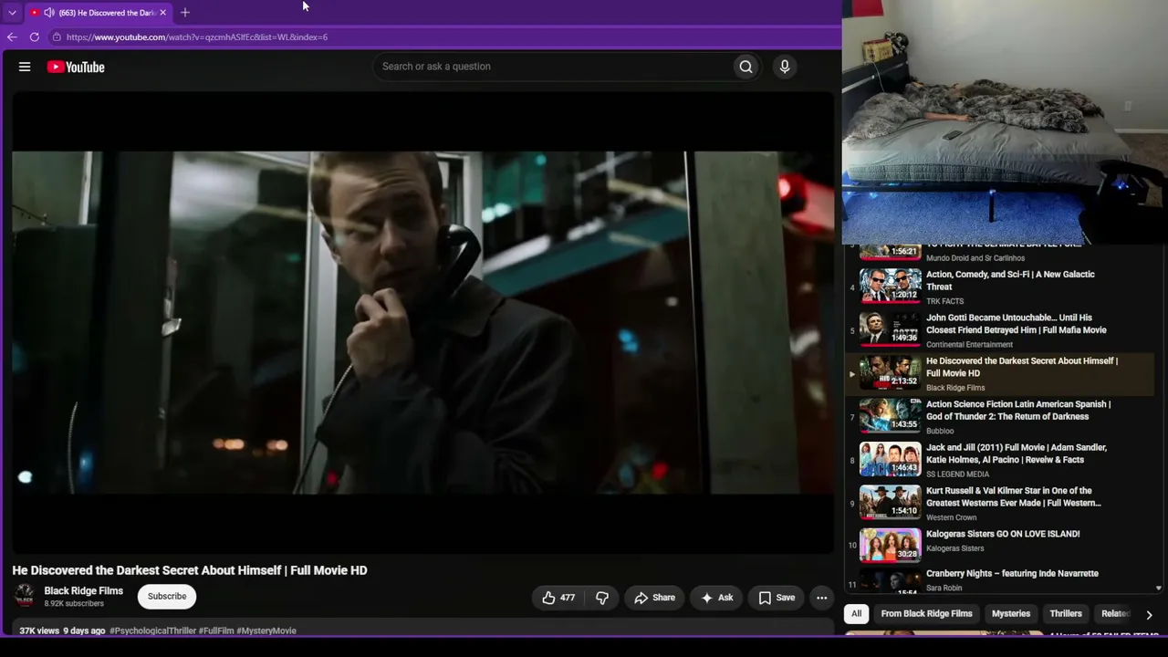The height and width of the screenshot is (657, 1168).
Task: Reload the page with refresh icon
Action: tap(35, 37)
